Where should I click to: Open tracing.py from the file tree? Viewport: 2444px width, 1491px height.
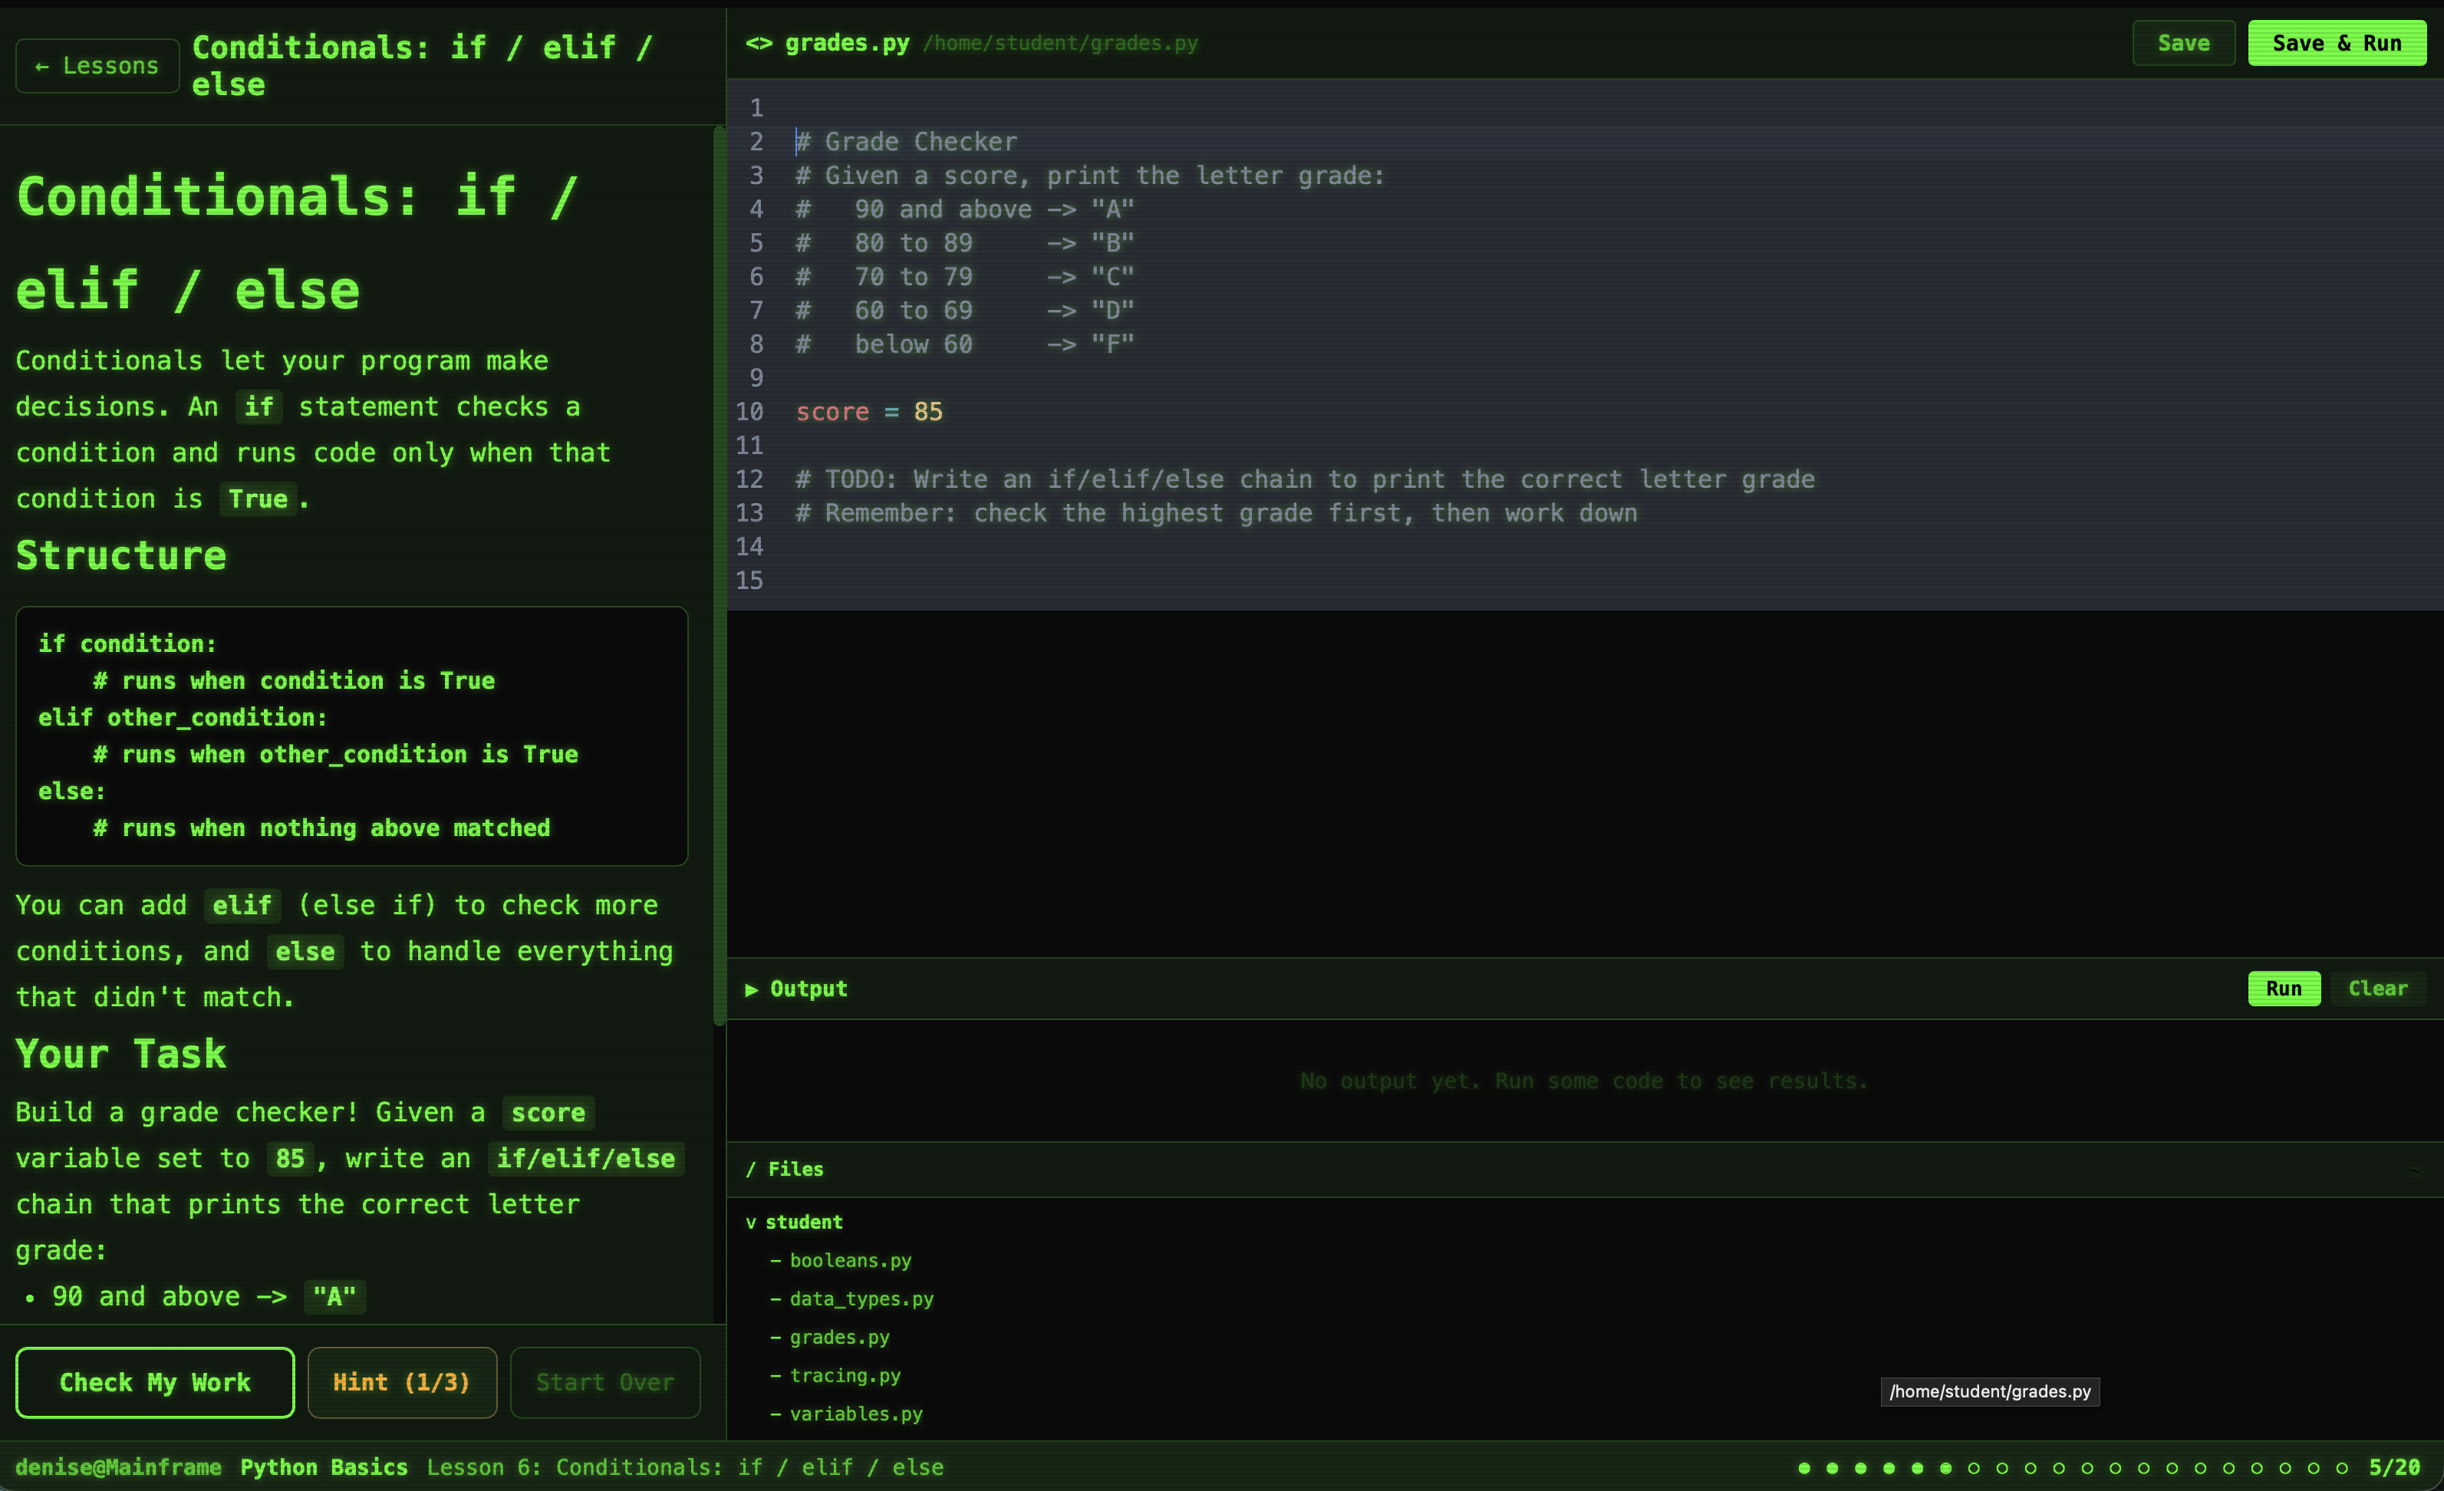pyautogui.click(x=845, y=1375)
